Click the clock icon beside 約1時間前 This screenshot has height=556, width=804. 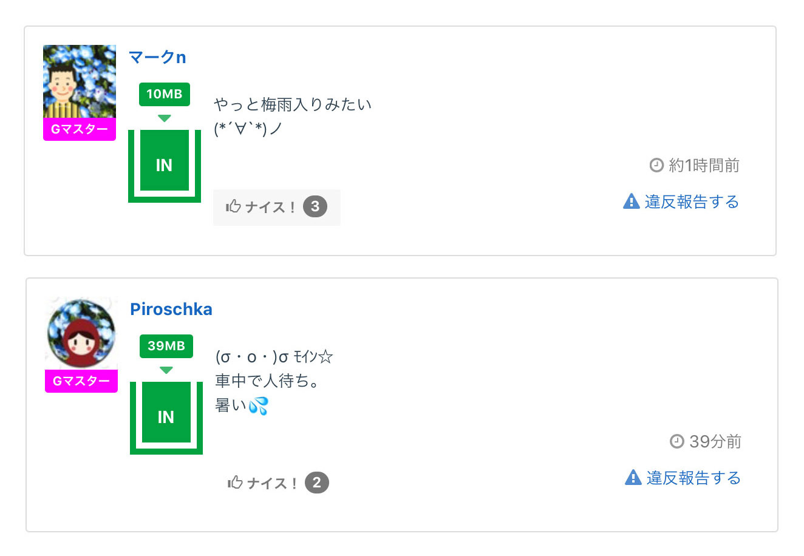(656, 165)
